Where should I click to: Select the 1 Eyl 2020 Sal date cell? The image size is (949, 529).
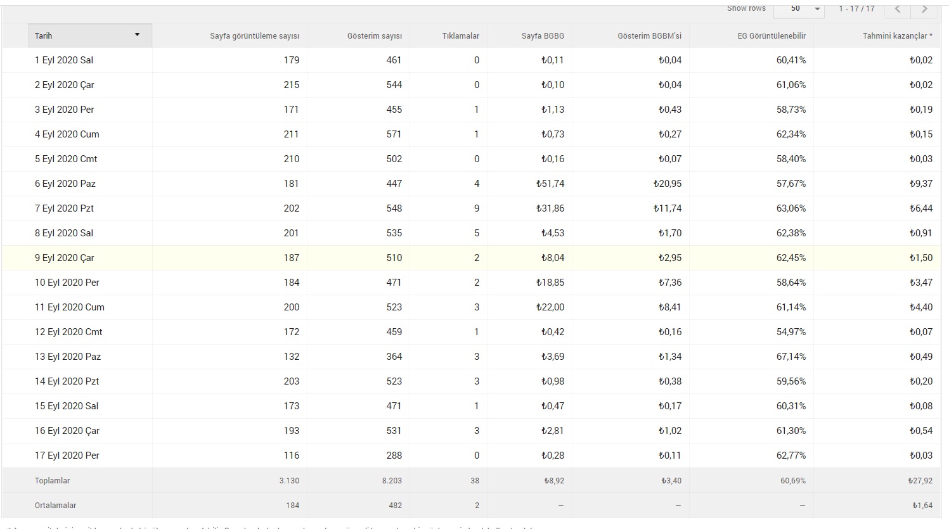(63, 60)
